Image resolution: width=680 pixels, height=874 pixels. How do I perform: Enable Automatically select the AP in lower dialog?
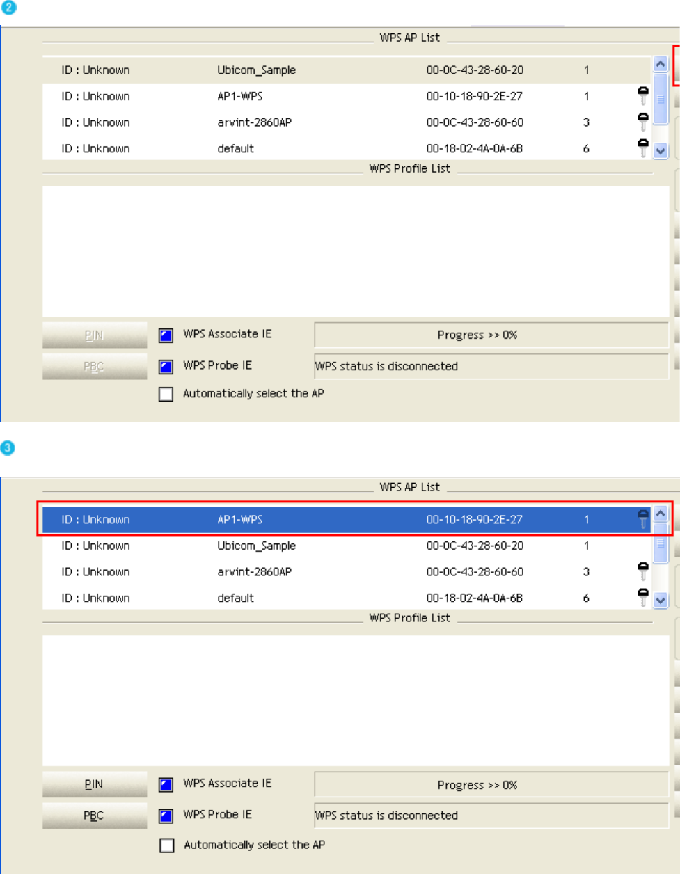pyautogui.click(x=166, y=845)
